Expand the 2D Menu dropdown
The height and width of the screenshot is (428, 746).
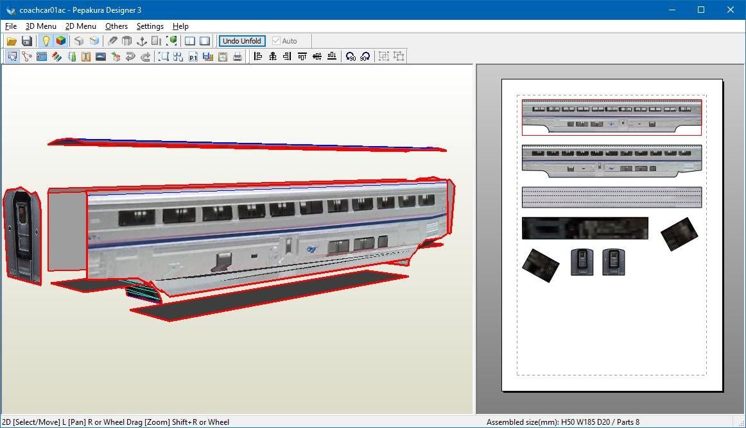81,26
